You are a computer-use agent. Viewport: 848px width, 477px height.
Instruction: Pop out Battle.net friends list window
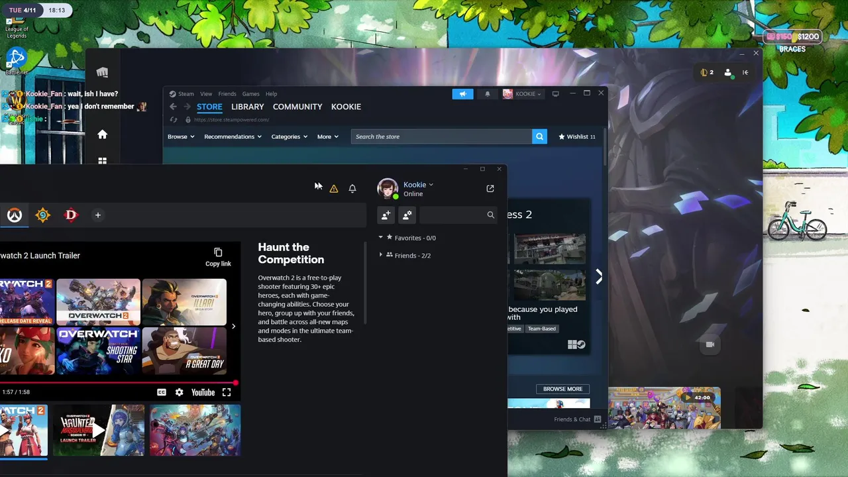[490, 189]
